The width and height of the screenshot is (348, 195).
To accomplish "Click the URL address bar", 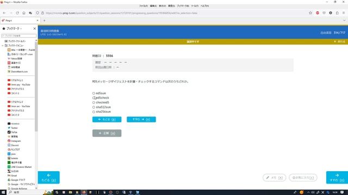I will click(x=173, y=13).
